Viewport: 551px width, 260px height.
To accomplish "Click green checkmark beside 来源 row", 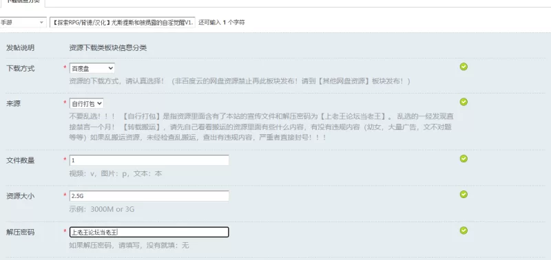I will pyautogui.click(x=464, y=102).
